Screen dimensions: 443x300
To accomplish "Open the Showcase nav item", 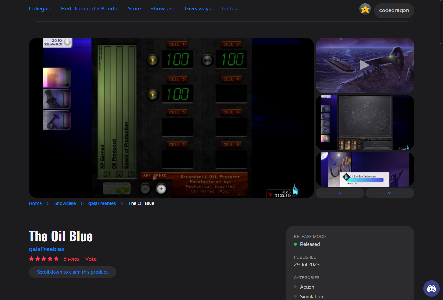I will click(163, 9).
